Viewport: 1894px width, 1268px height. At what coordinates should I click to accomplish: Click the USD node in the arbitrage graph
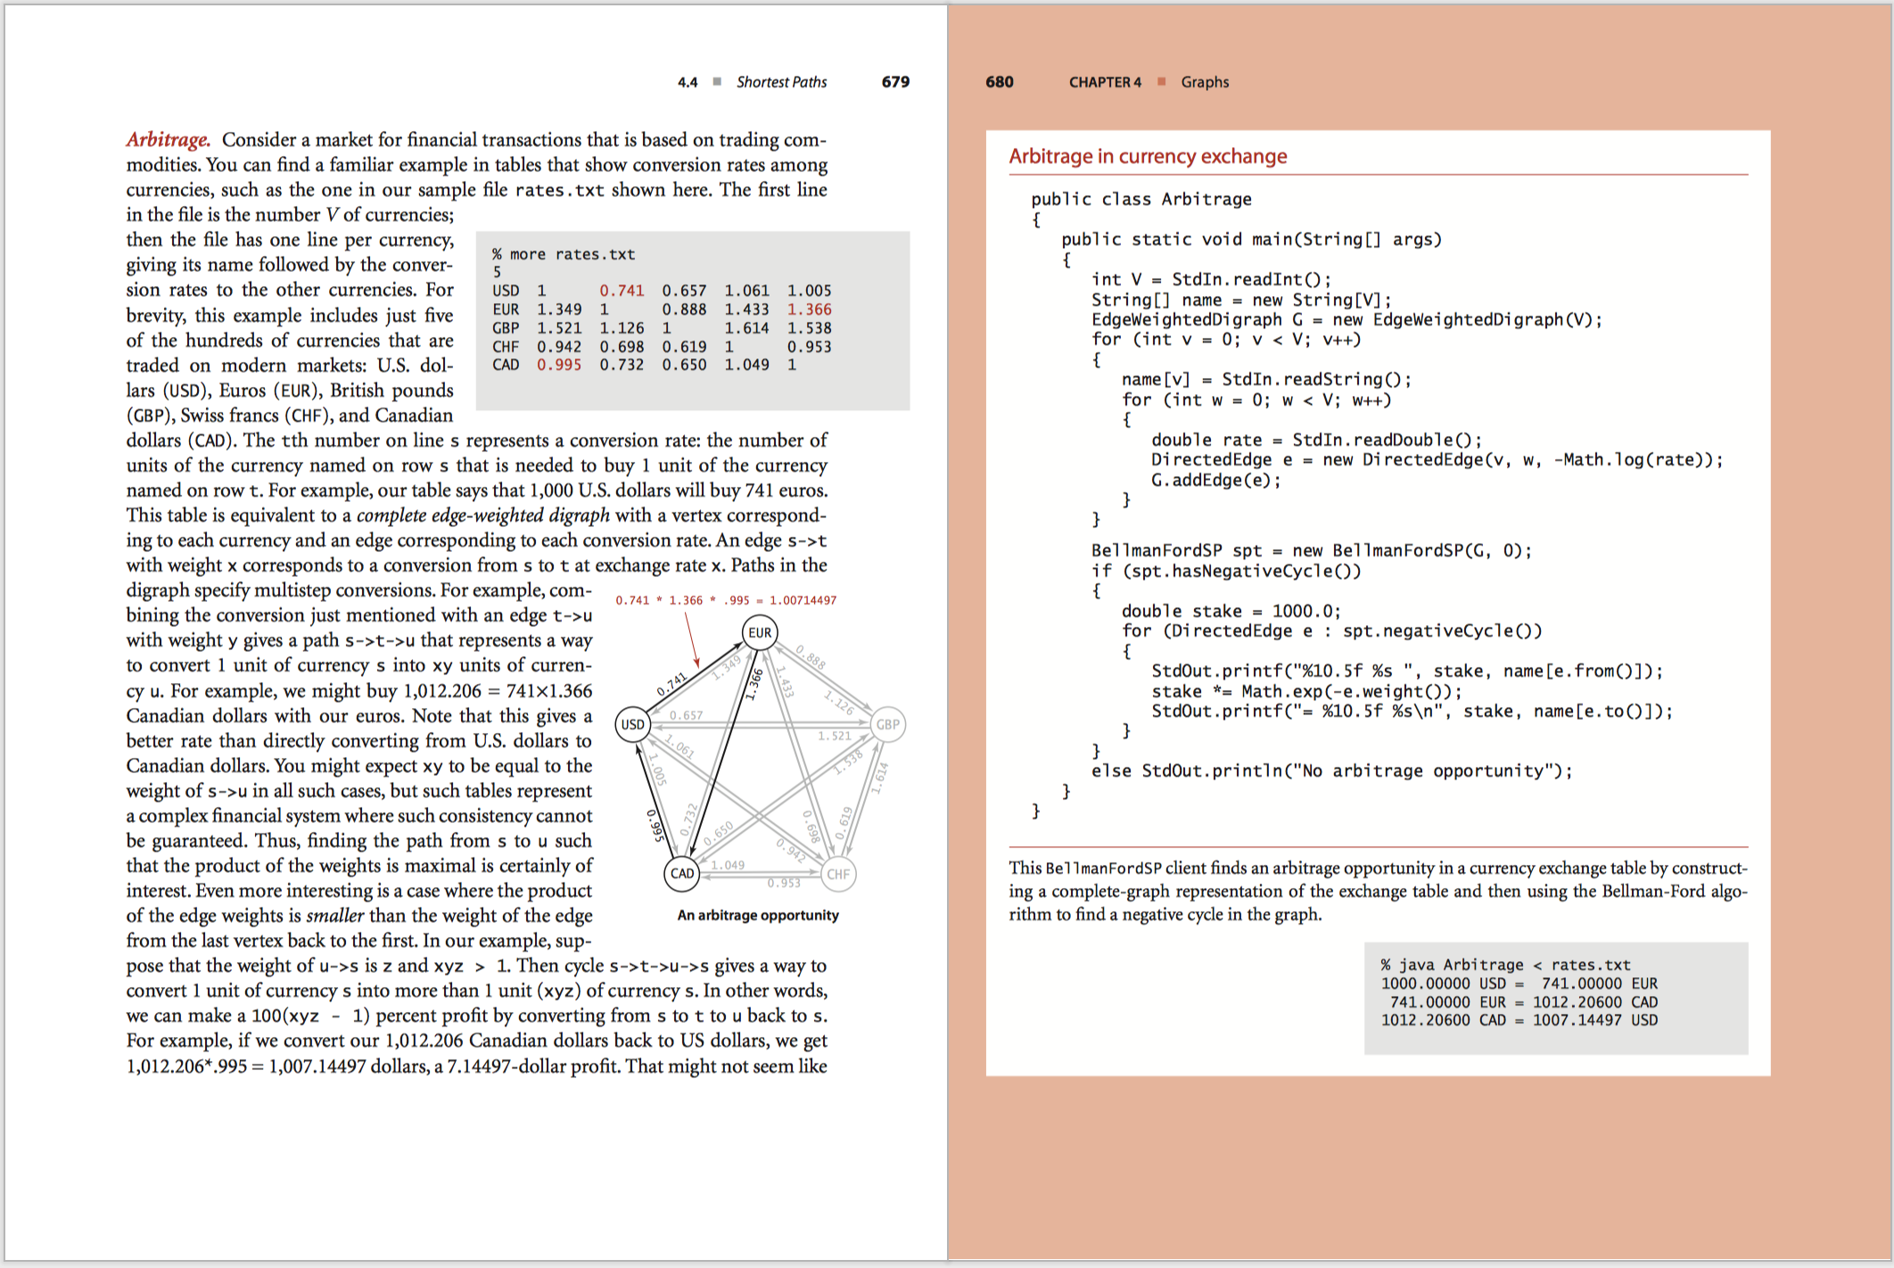[633, 724]
